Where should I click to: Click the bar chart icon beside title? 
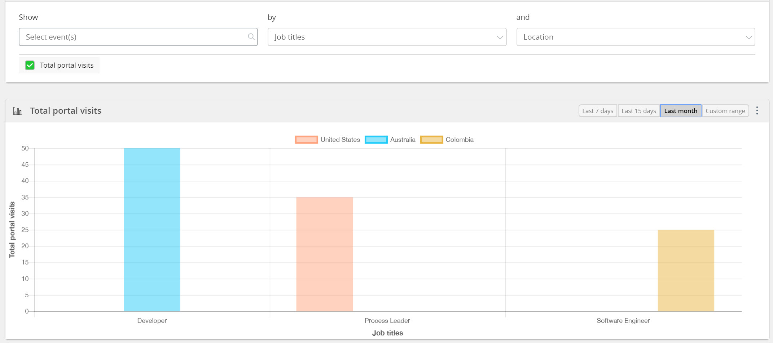pyautogui.click(x=17, y=111)
